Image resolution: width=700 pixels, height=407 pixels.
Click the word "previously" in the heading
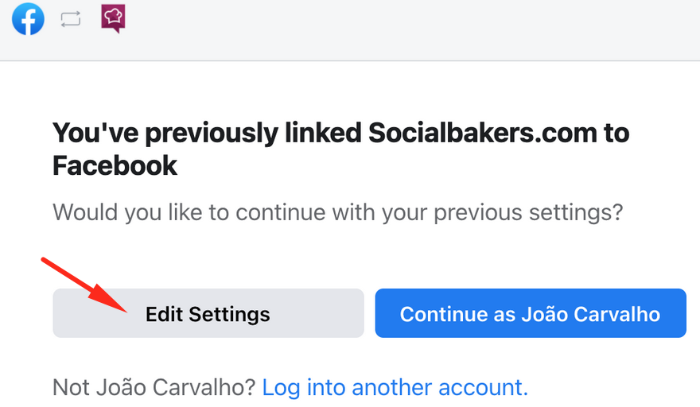click(209, 133)
